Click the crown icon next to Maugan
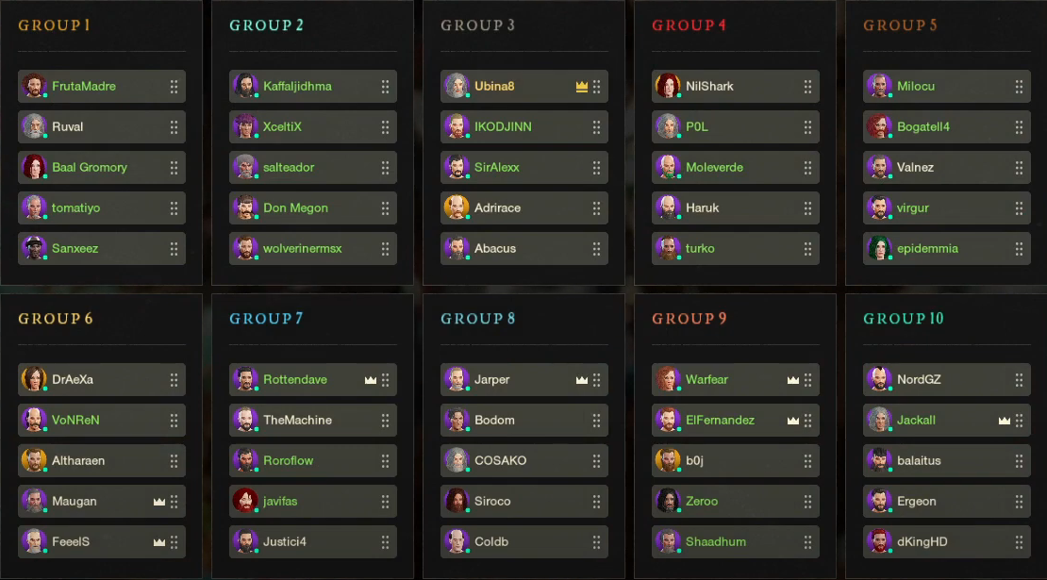The height and width of the screenshot is (580, 1047). point(159,502)
